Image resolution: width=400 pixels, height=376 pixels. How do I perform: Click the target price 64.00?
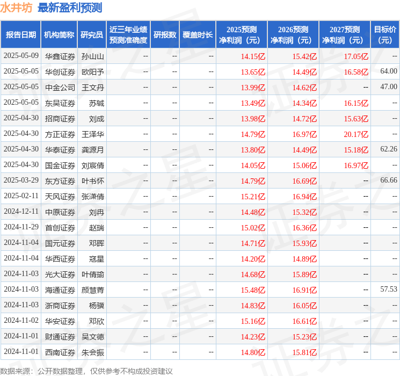(389, 71)
